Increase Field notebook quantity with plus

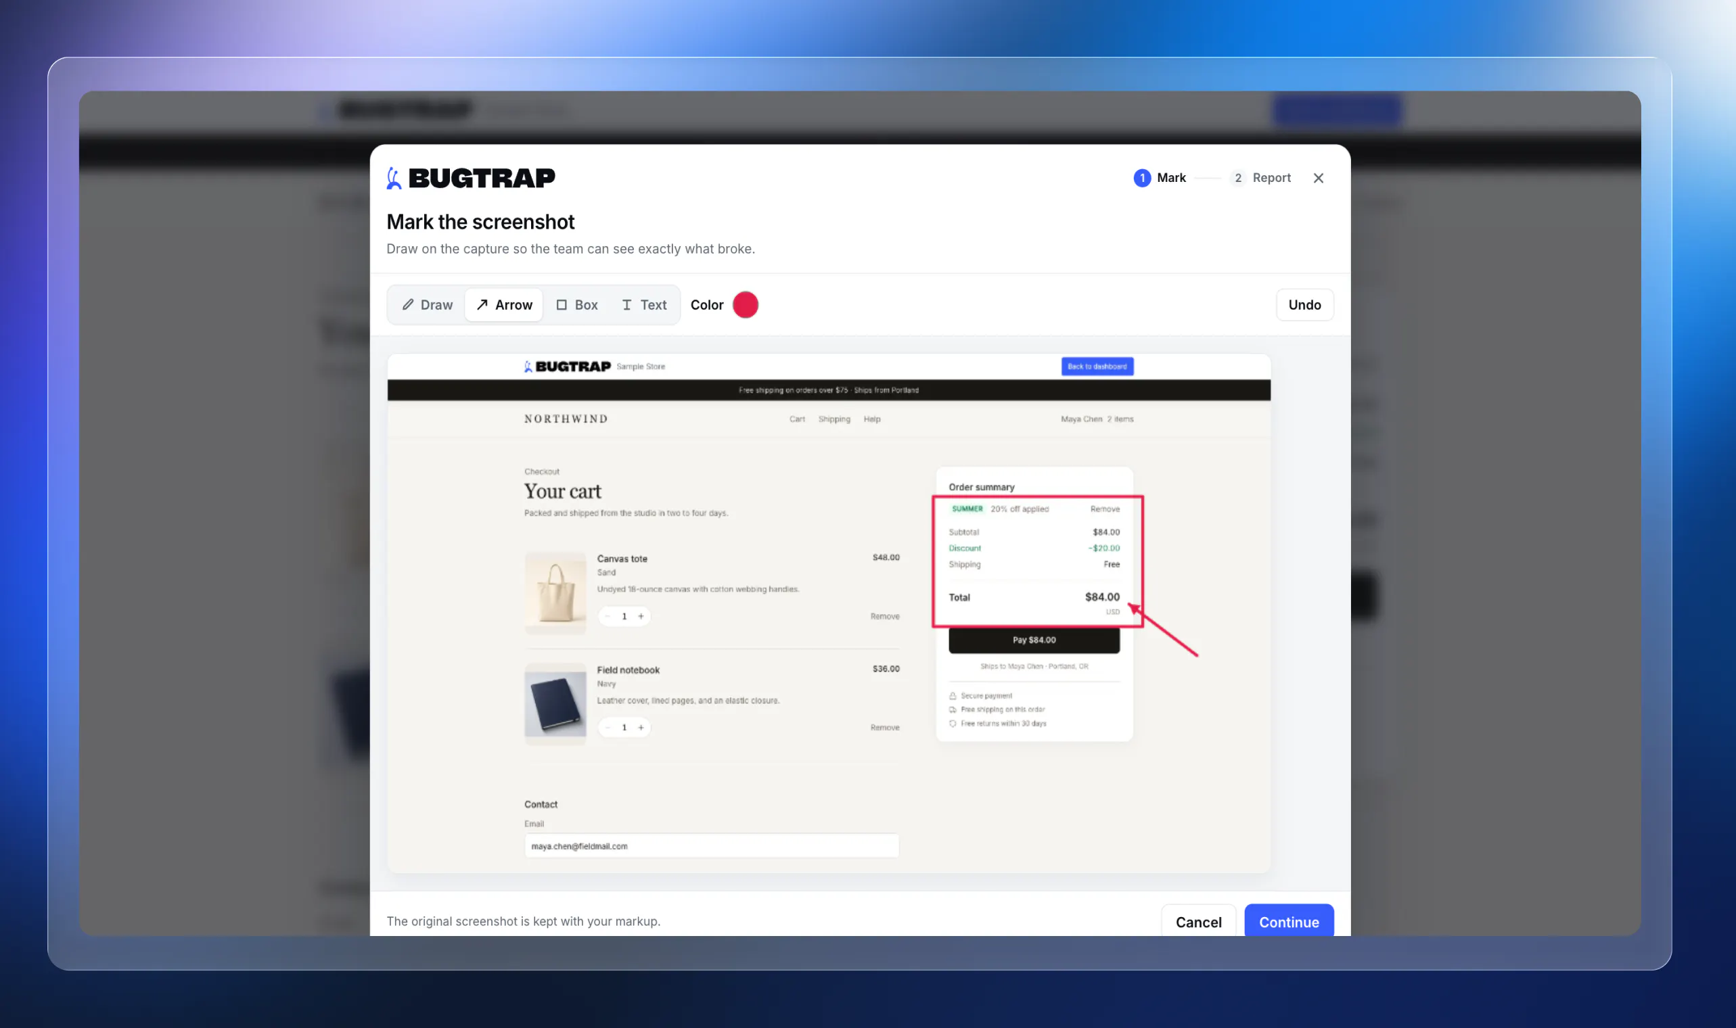(641, 727)
